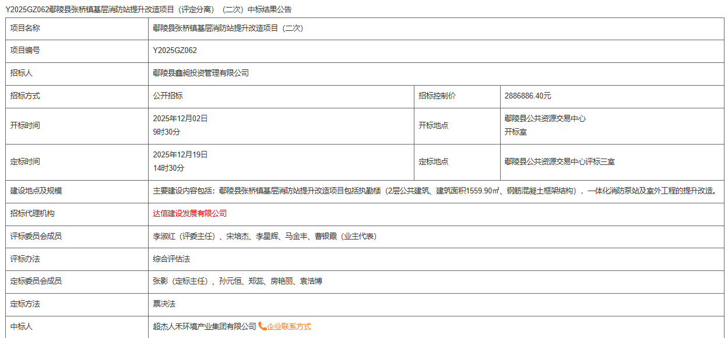Click the bid opening date 2025年12月02日
Screen dimensions: 728x338
click(180, 118)
